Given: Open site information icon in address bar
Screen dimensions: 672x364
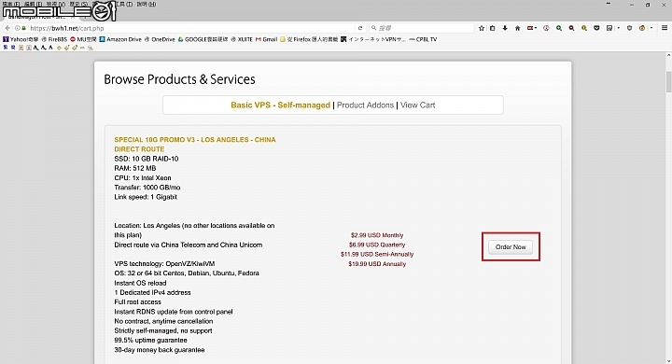Looking at the screenshot, I should point(17,28).
